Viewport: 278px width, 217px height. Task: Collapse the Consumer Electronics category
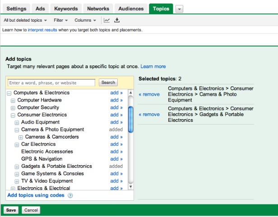tap(13, 115)
